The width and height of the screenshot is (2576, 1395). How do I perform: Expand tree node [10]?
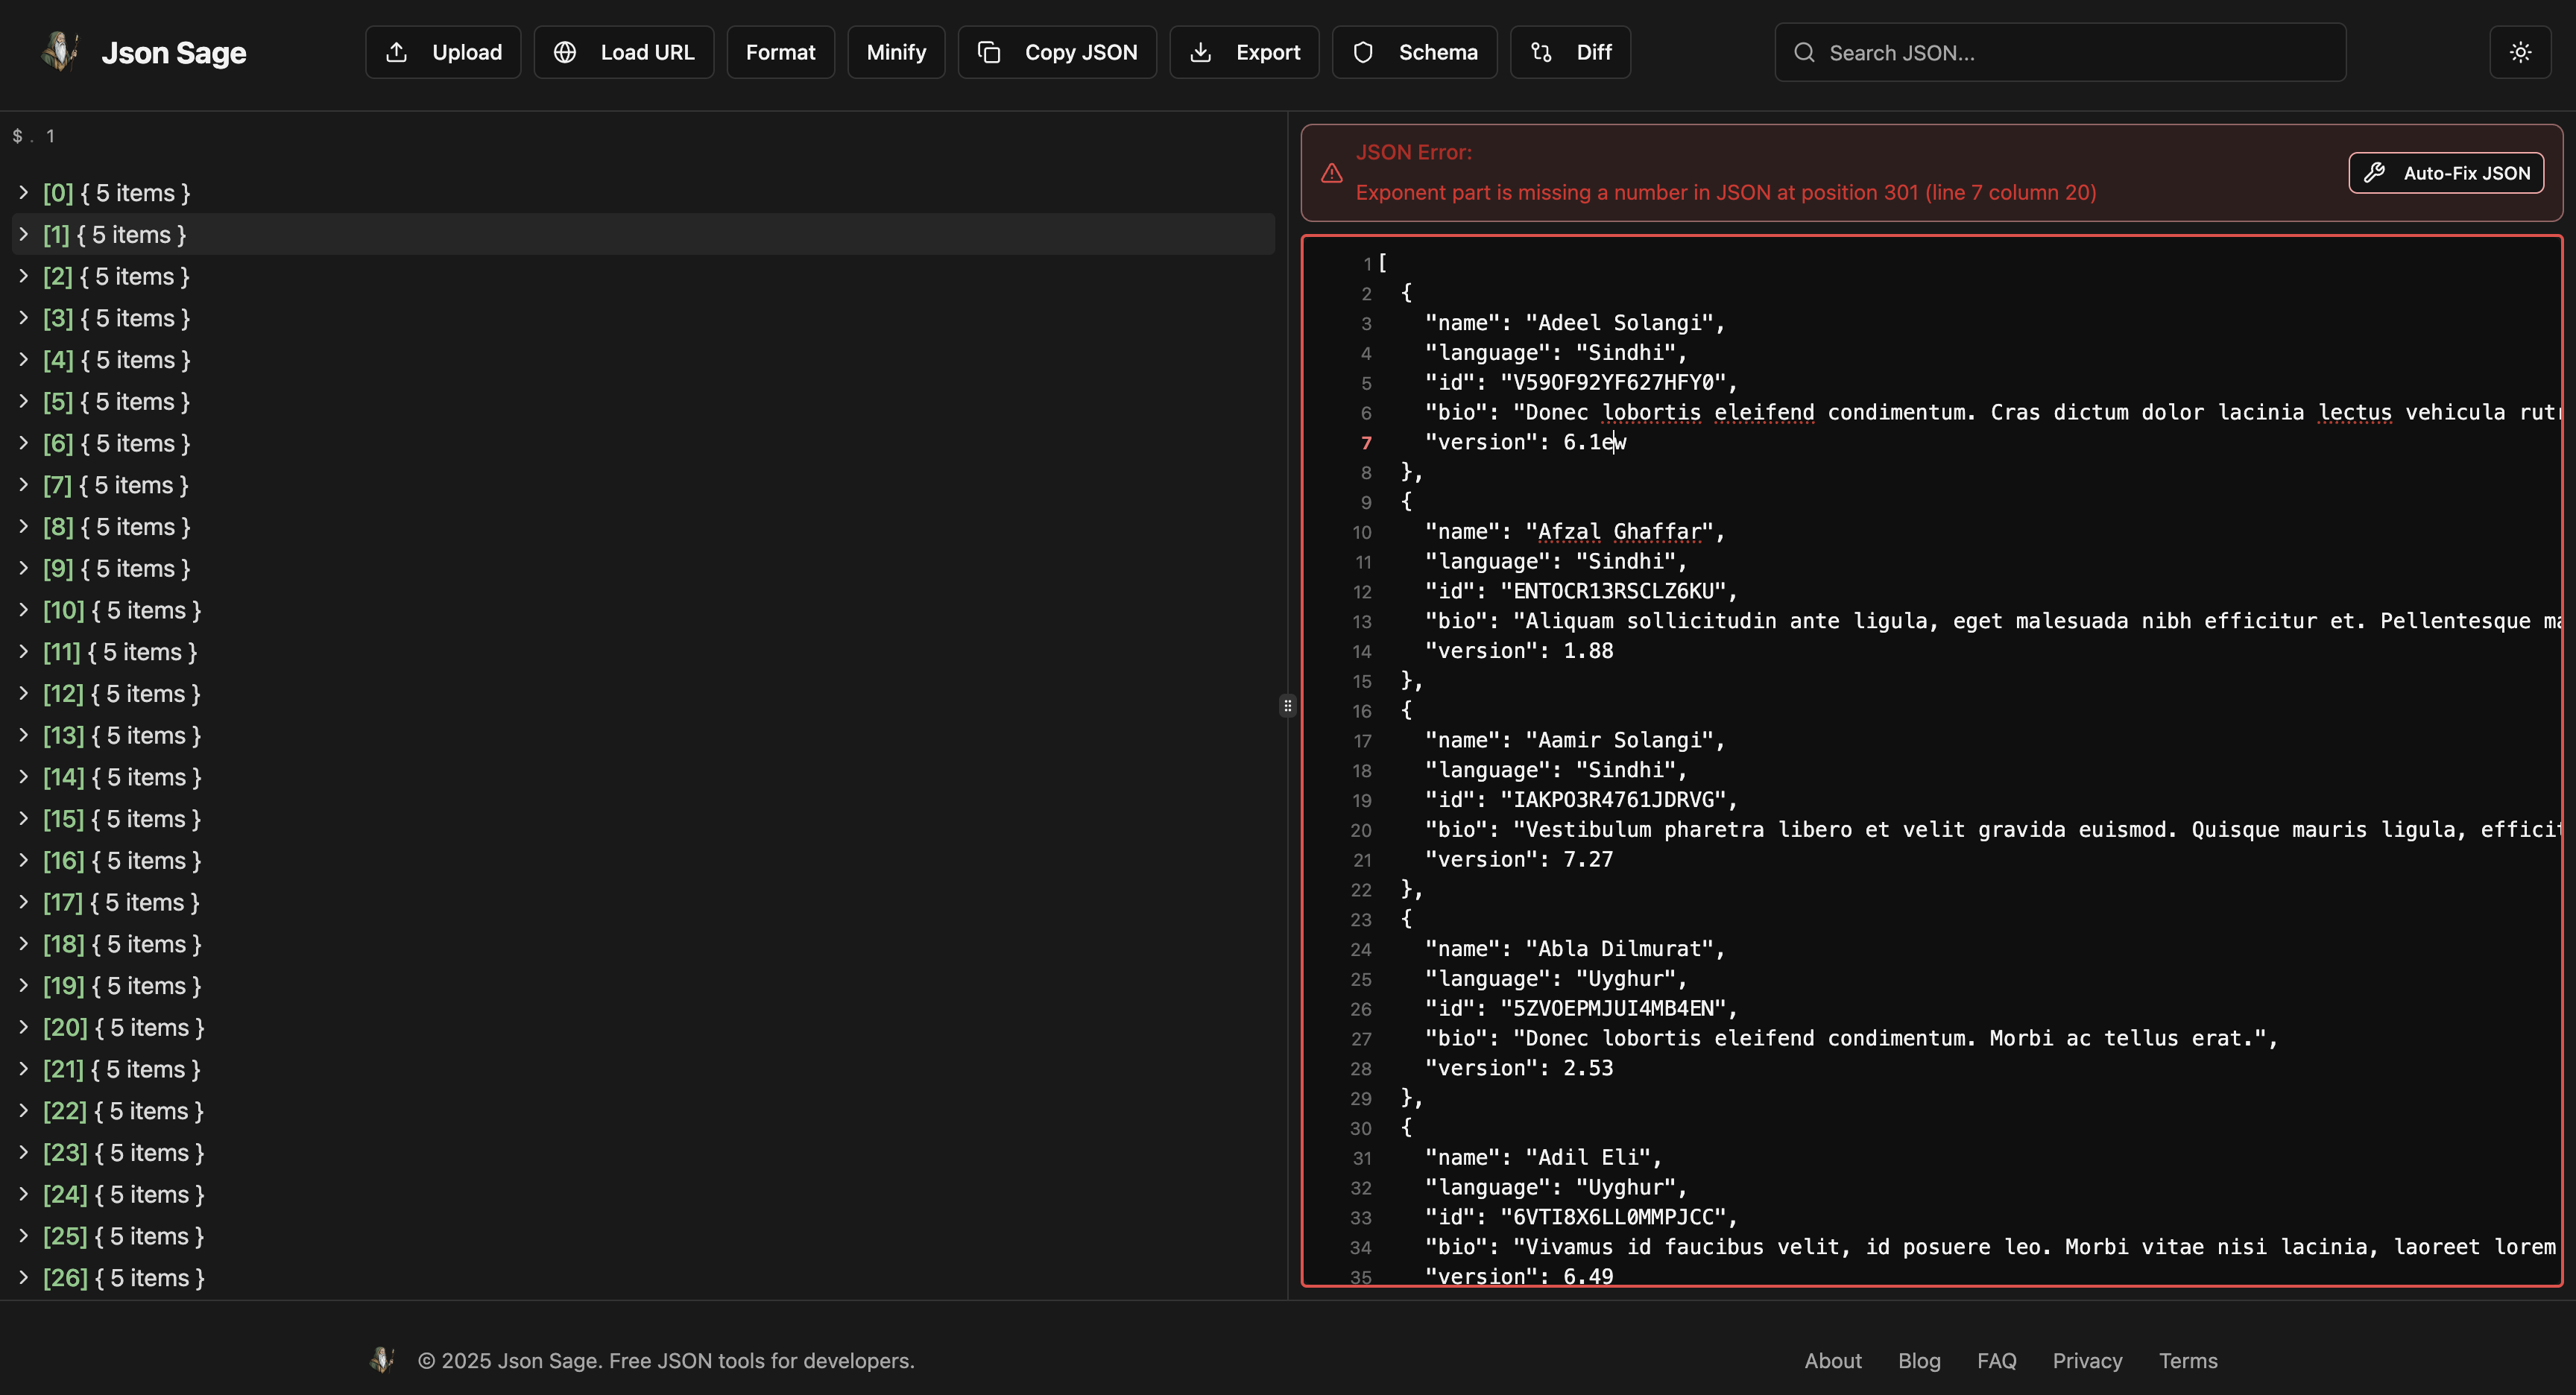pyautogui.click(x=25, y=610)
